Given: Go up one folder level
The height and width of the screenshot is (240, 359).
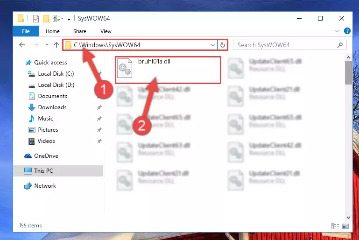Looking at the screenshot, I should pyautogui.click(x=56, y=45).
